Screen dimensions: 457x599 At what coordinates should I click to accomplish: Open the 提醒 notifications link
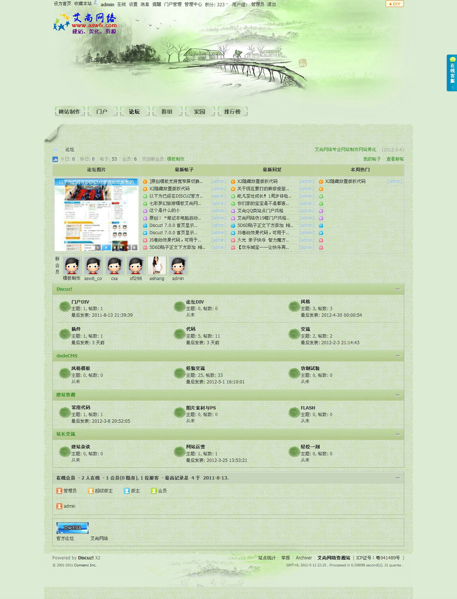point(157,4)
